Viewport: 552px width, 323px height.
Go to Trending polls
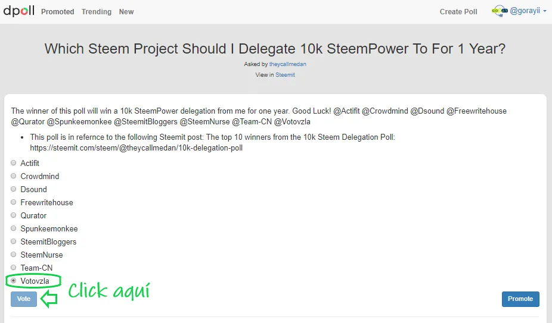point(97,11)
